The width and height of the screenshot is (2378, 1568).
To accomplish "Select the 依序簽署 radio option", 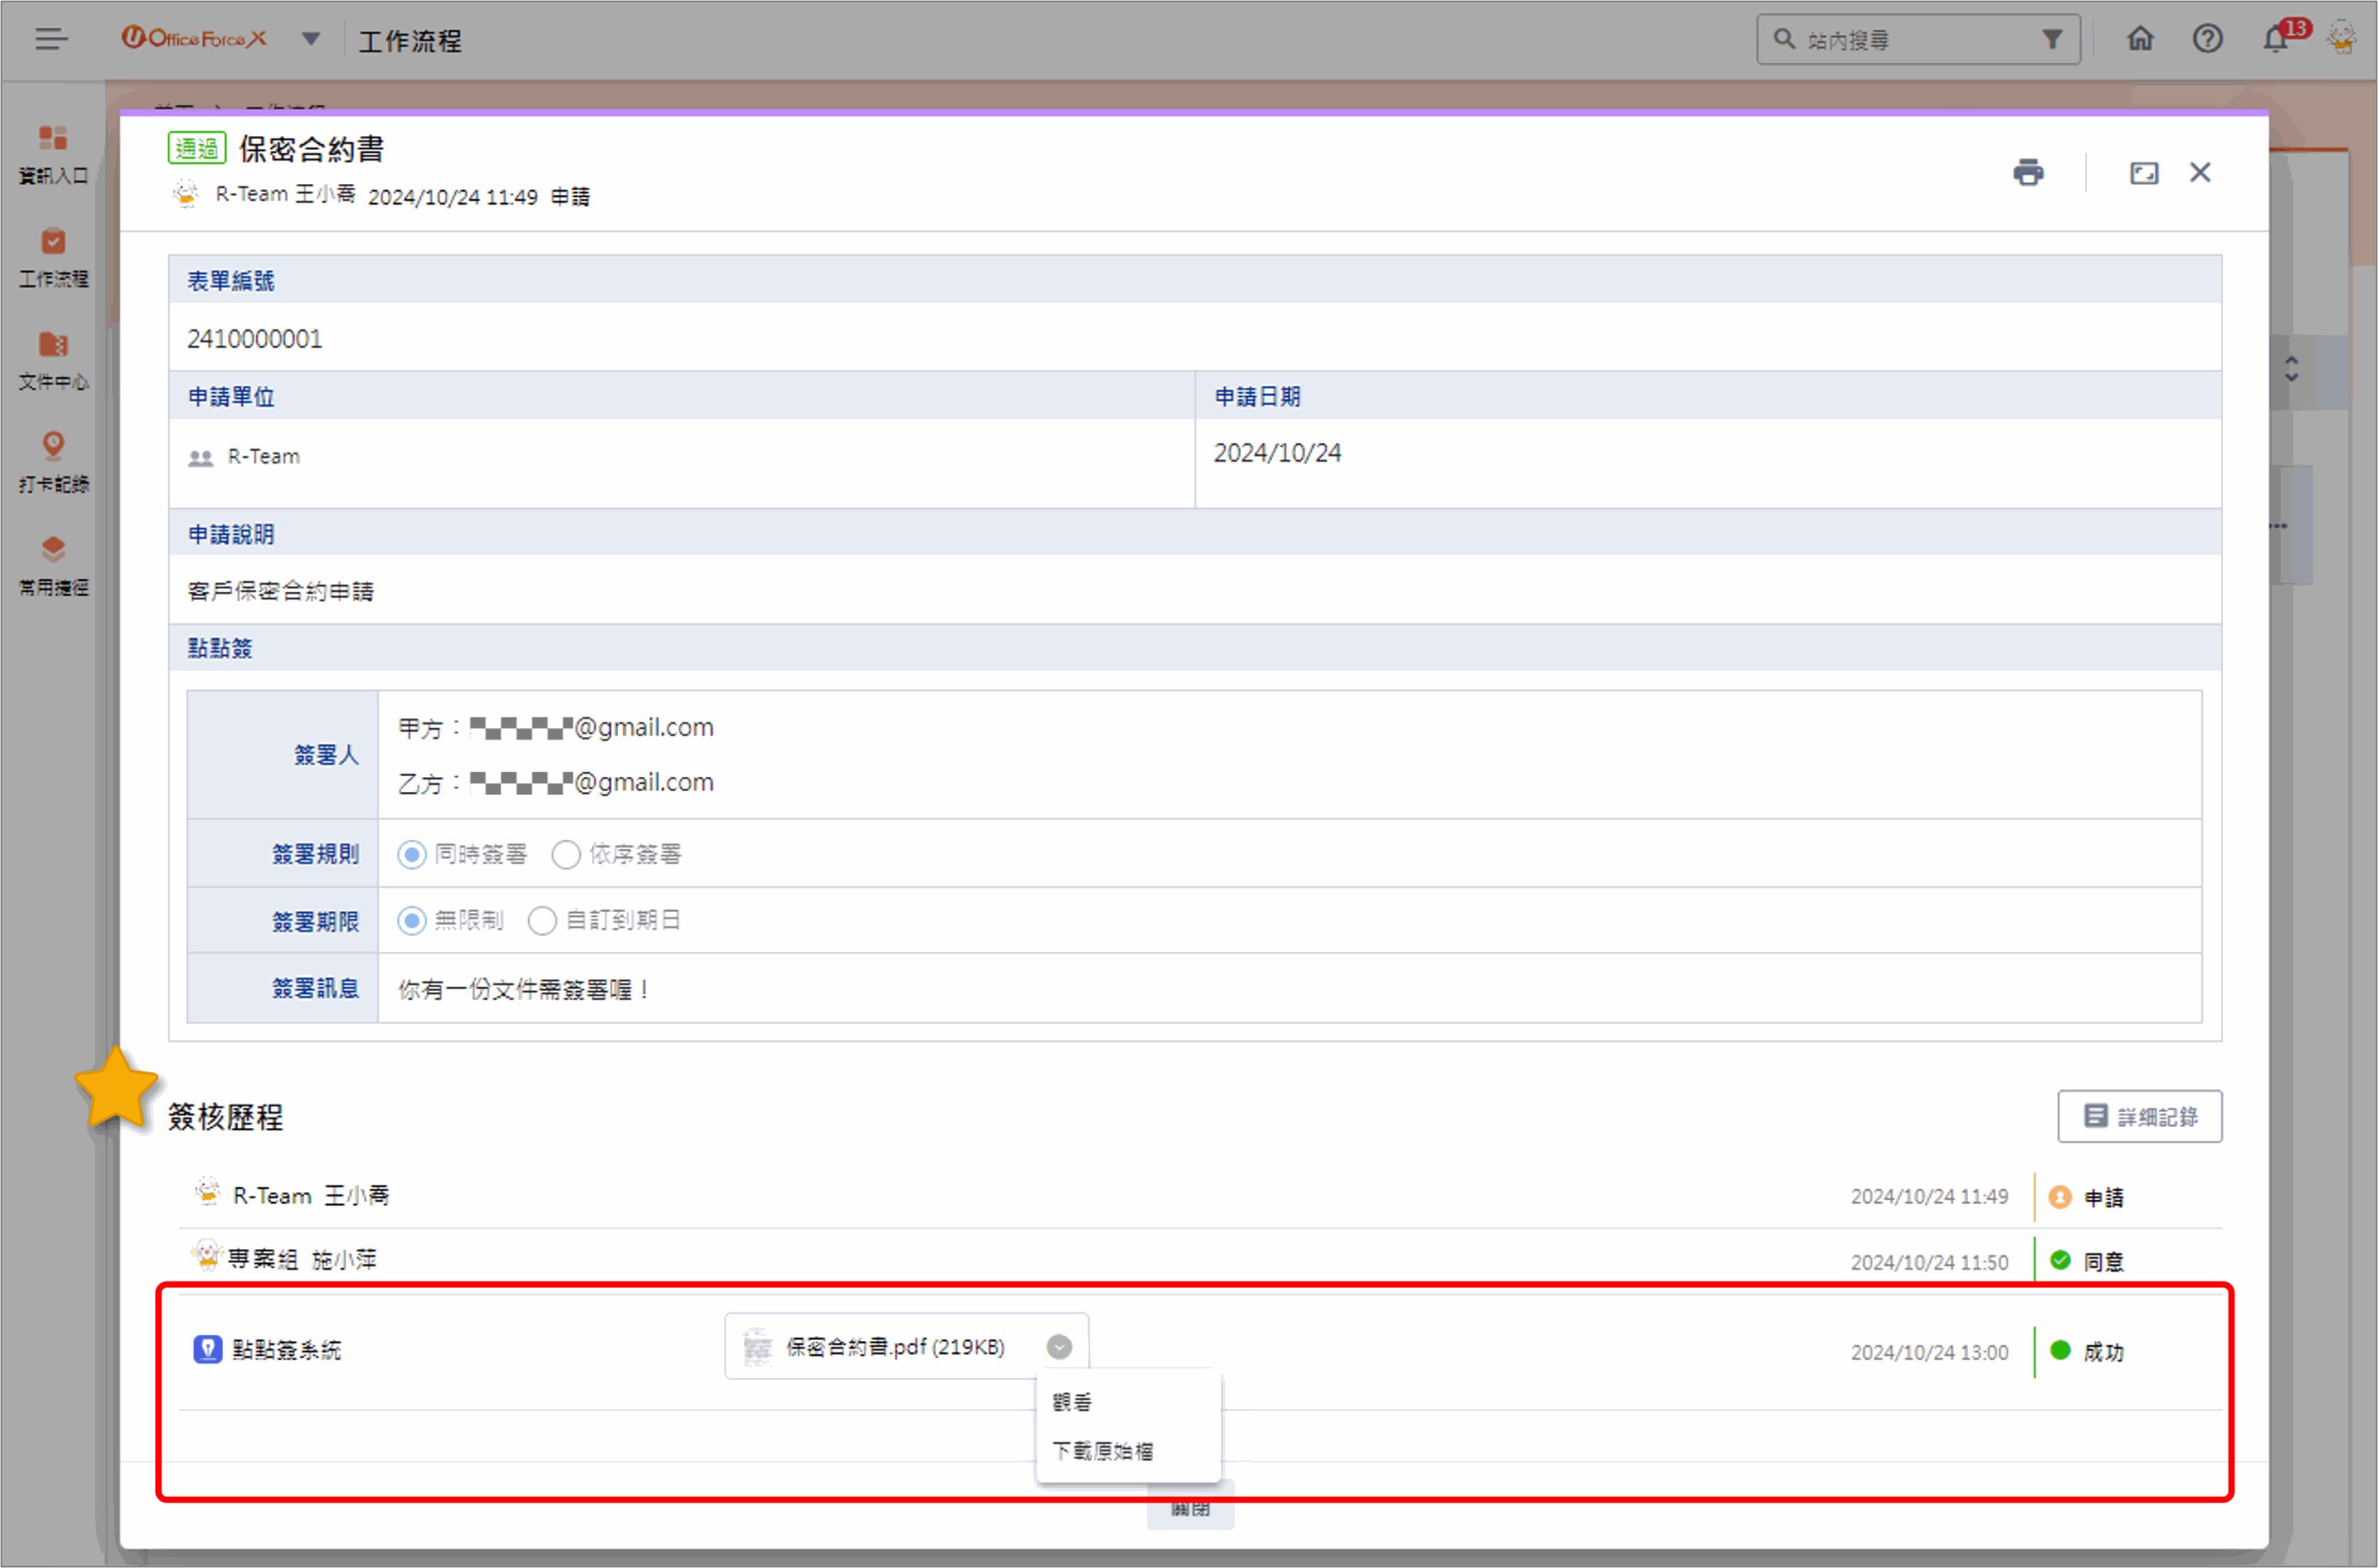I will (566, 854).
